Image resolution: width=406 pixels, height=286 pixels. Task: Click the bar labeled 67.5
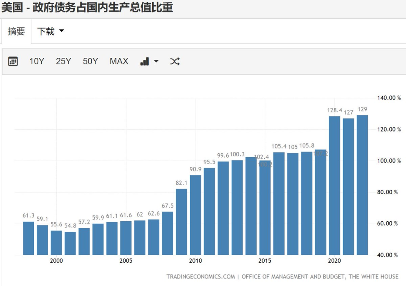point(168,233)
